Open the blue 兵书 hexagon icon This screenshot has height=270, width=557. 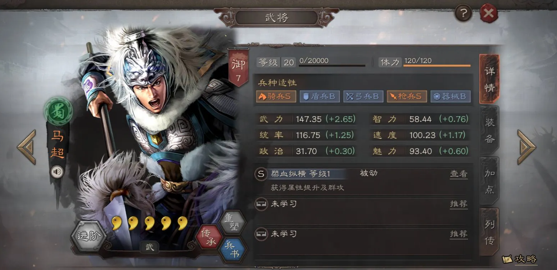click(233, 250)
